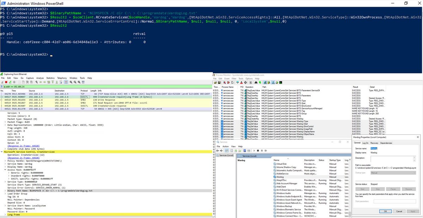423x218 pixels.
Task: Stop capture with Wireshark red square icon
Action: pos(6,82)
